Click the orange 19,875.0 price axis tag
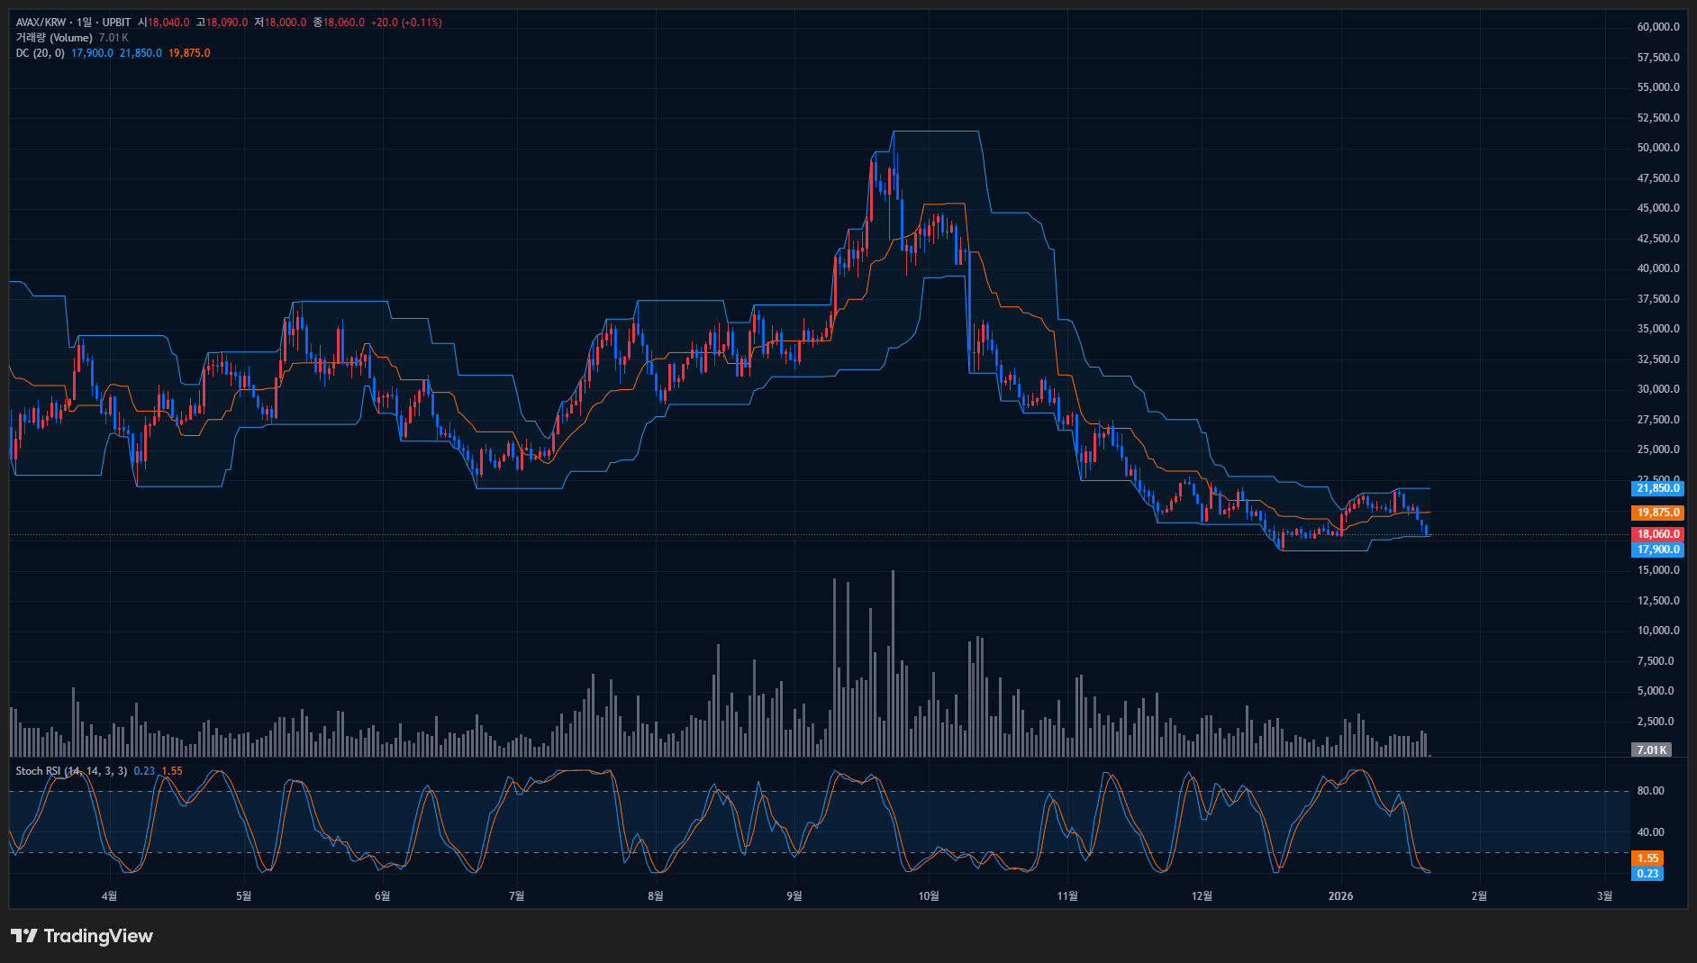Screen dimensions: 1697x963 tap(1657, 513)
